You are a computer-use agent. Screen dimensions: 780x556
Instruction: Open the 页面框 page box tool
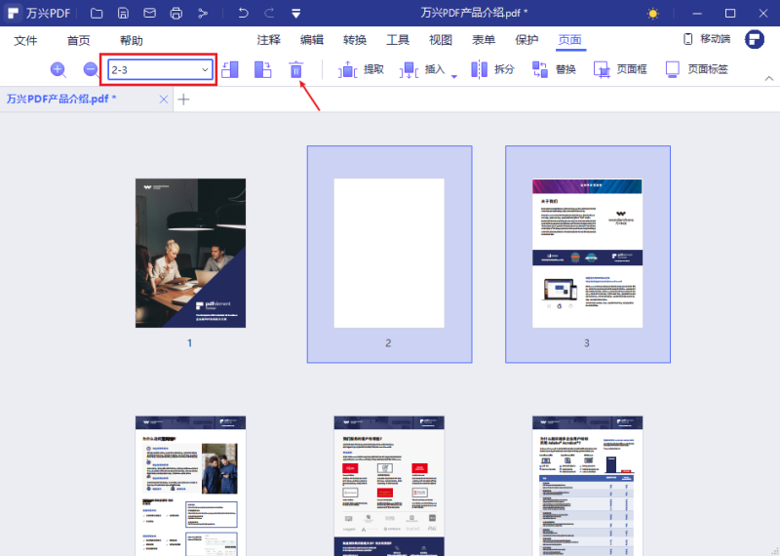pyautogui.click(x=620, y=69)
